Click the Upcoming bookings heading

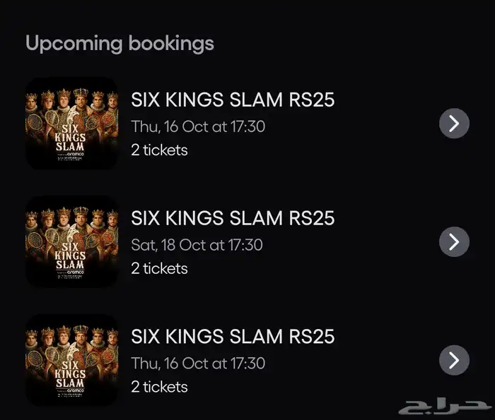tap(120, 43)
